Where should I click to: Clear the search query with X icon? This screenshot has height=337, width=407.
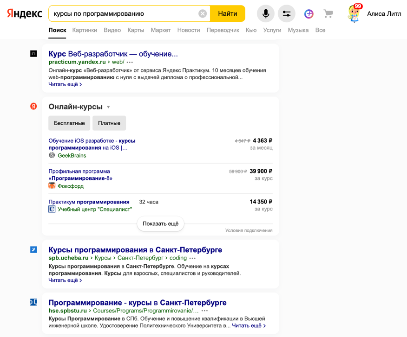203,14
